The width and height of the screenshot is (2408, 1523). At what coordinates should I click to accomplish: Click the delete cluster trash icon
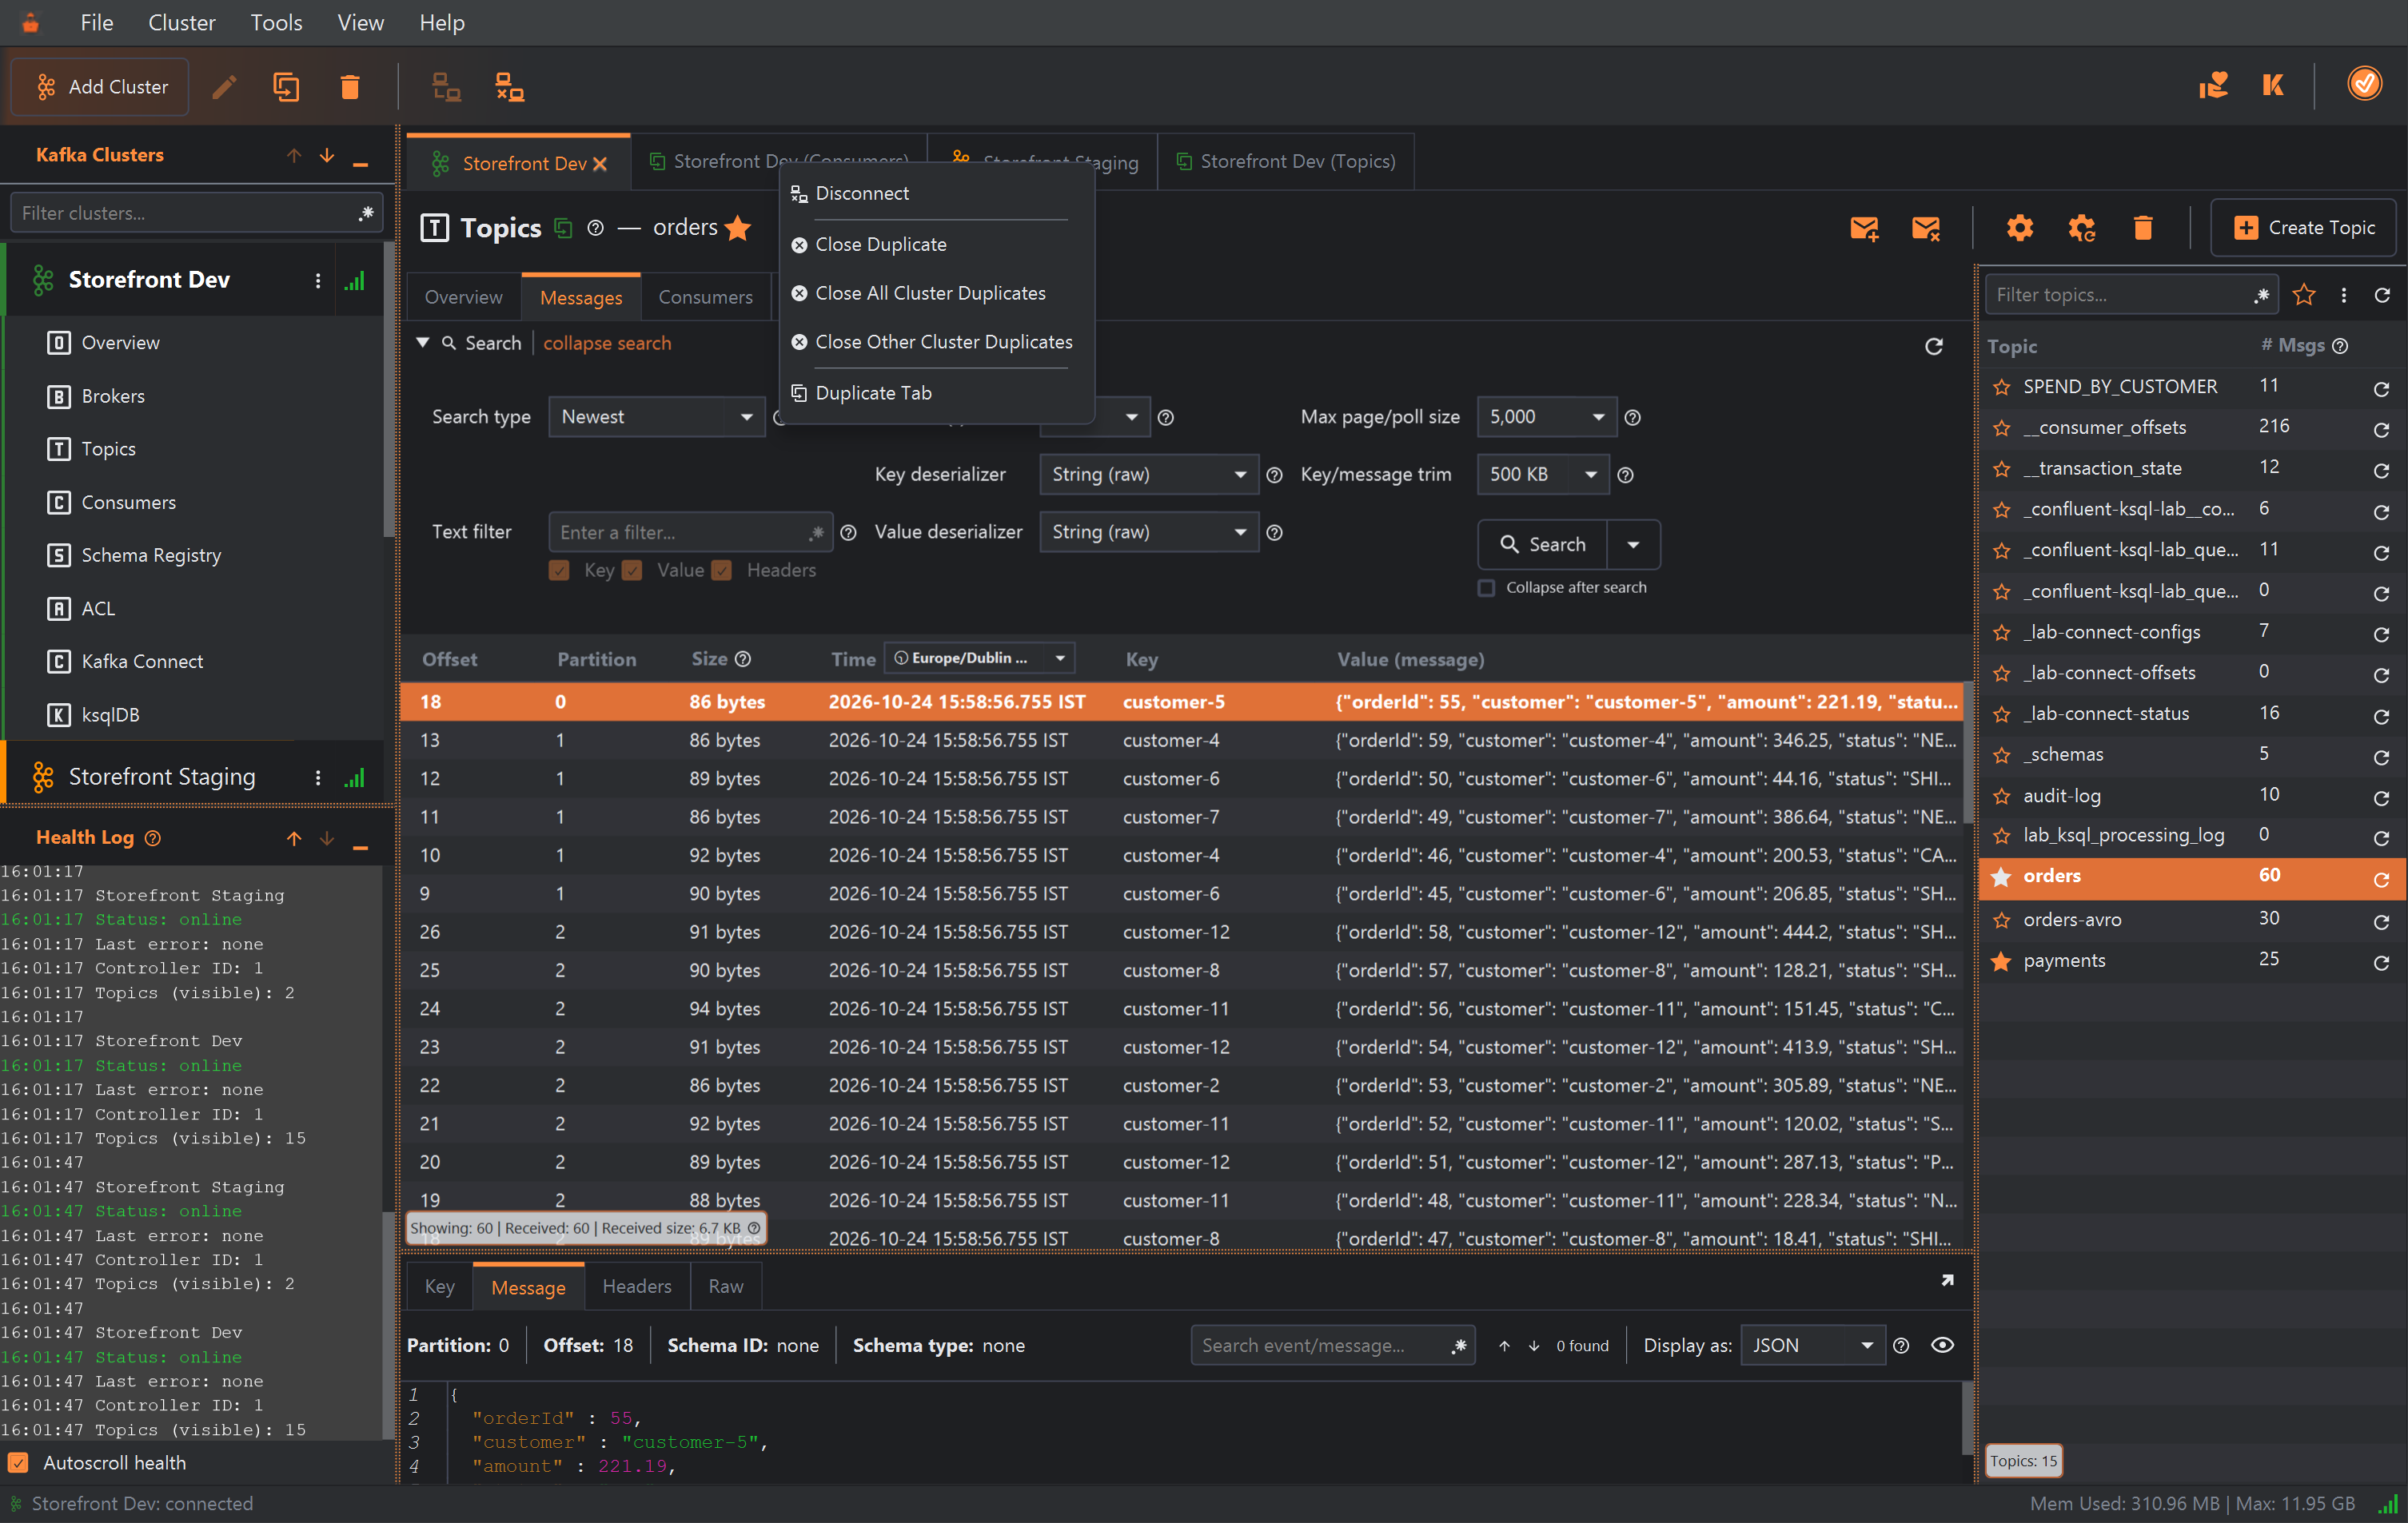(x=349, y=87)
